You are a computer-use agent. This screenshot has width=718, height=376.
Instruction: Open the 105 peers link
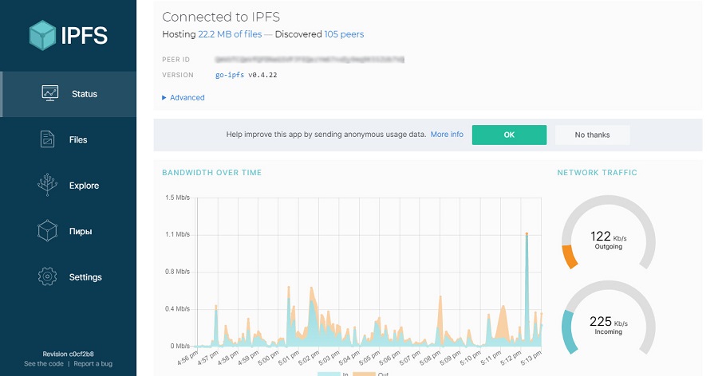point(344,34)
